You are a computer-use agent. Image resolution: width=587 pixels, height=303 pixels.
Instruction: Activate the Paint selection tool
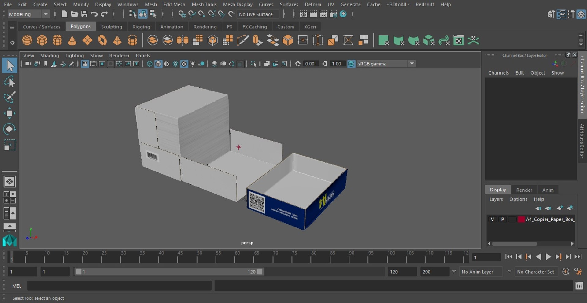pyautogui.click(x=9, y=97)
